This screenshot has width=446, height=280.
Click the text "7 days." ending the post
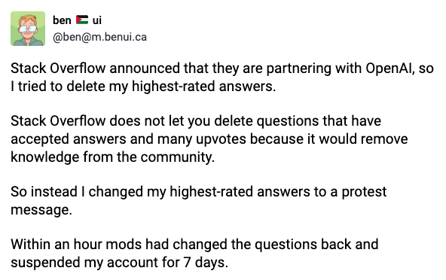pyautogui.click(x=206, y=263)
